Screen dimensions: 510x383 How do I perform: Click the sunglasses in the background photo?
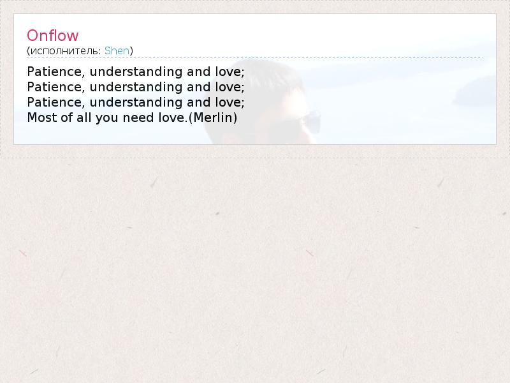click(x=306, y=122)
